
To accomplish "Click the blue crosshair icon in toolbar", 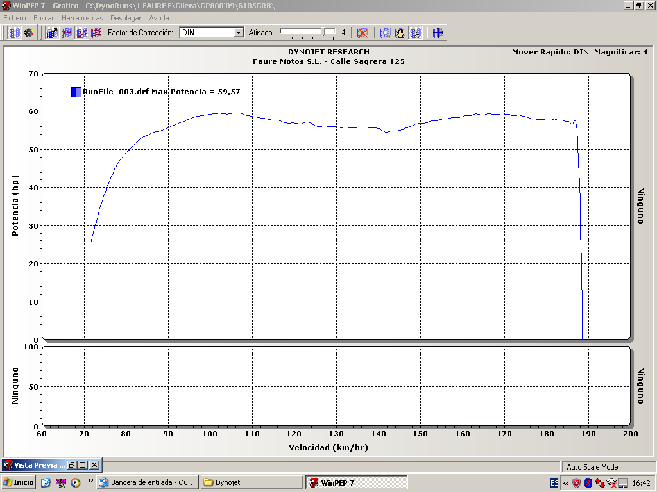I will point(438,33).
